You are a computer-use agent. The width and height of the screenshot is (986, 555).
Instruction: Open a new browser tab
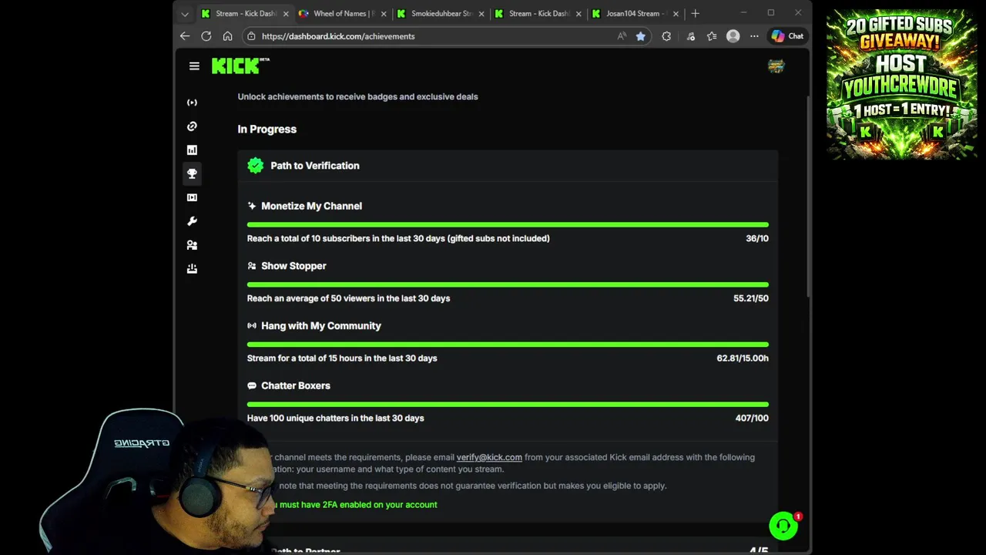point(695,13)
